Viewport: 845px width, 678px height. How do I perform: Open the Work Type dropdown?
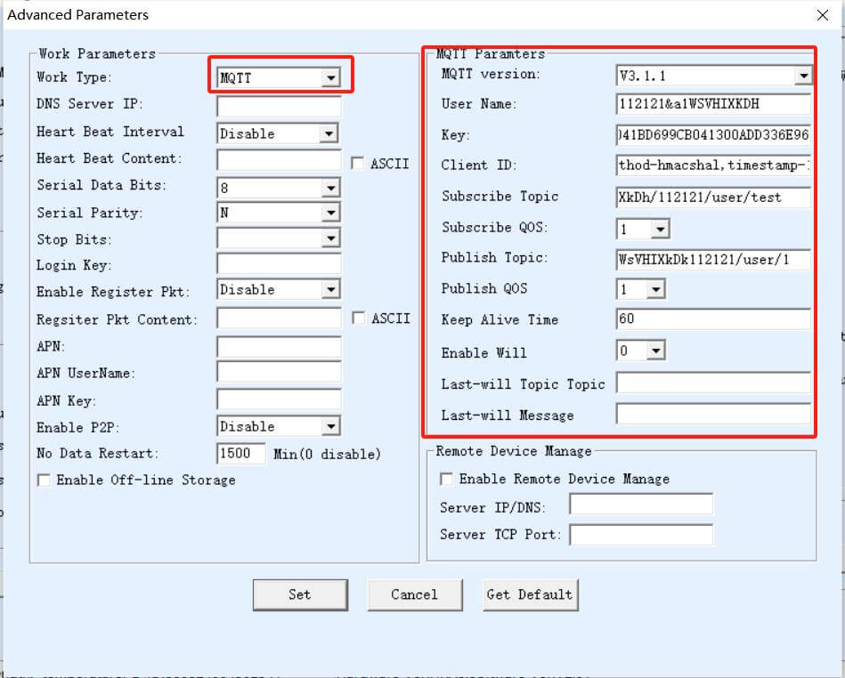coord(278,77)
